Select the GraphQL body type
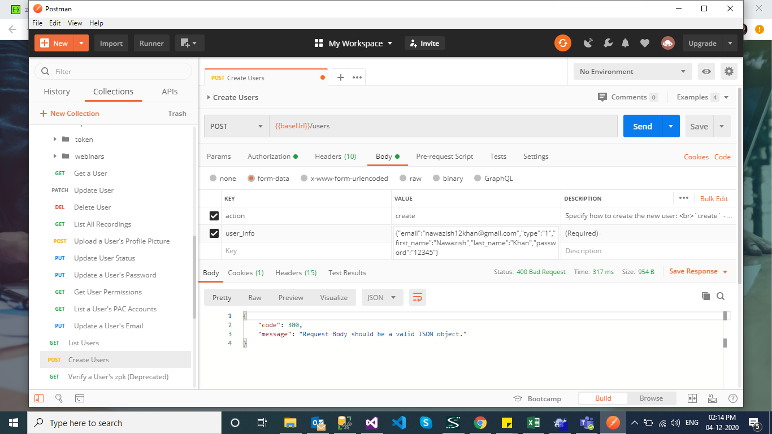 tap(478, 178)
